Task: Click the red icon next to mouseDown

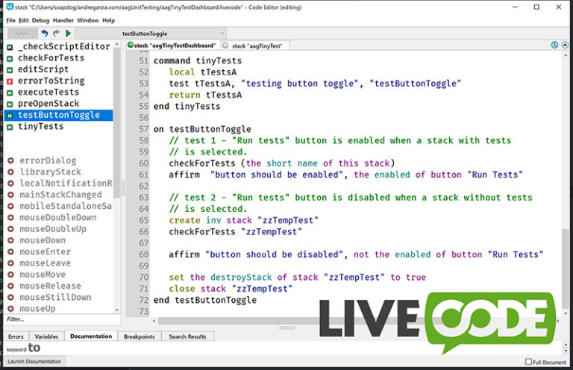Action: tap(10, 241)
